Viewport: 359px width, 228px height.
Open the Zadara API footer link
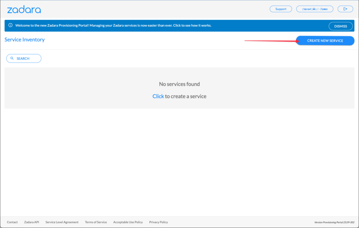31,222
